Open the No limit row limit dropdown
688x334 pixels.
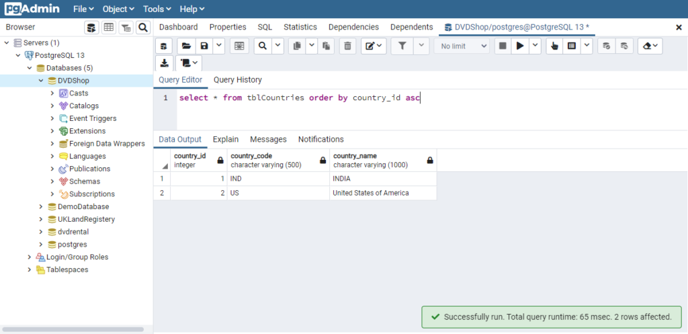click(x=462, y=46)
